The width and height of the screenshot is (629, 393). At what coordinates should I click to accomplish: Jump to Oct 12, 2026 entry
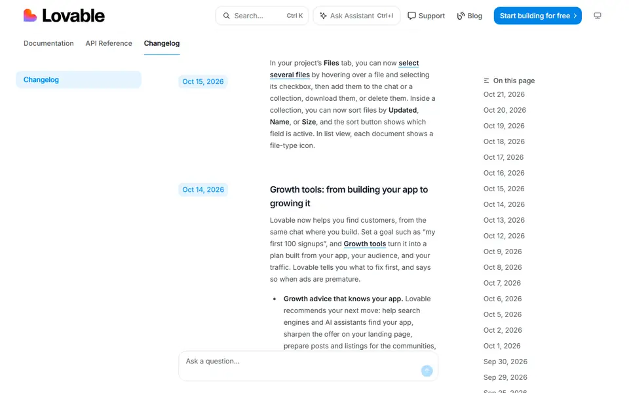(504, 236)
